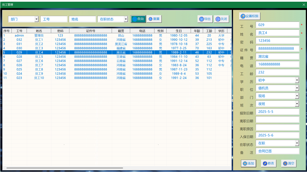The image size is (307, 172).
Task: Expand the 学历 dropdown showing 初中
Action: click(297, 80)
